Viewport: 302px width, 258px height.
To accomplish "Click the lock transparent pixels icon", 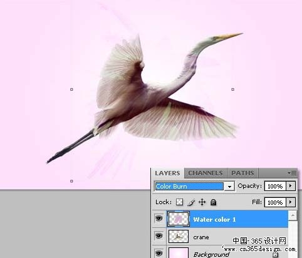I will tap(179, 202).
